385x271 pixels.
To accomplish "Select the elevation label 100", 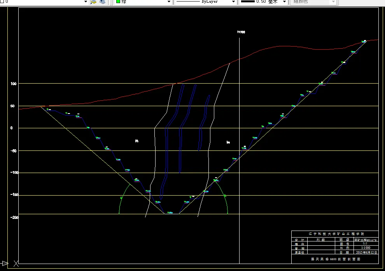I will [x=14, y=84].
